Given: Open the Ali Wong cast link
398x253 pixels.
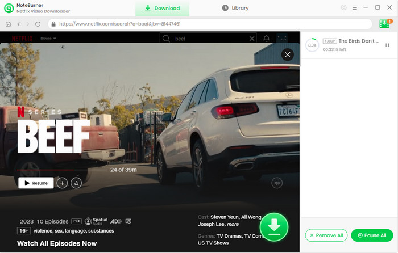Looking at the screenshot, I should pyautogui.click(x=252, y=217).
